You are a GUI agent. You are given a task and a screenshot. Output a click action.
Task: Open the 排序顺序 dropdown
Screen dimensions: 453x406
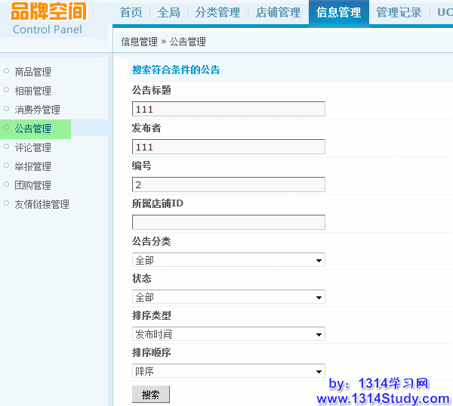click(228, 371)
